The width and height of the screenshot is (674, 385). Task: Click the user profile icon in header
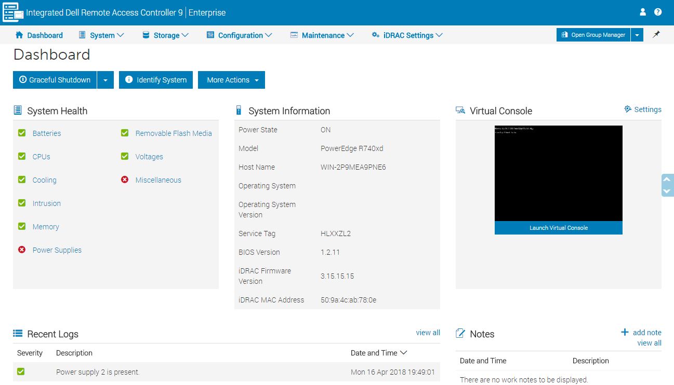643,12
